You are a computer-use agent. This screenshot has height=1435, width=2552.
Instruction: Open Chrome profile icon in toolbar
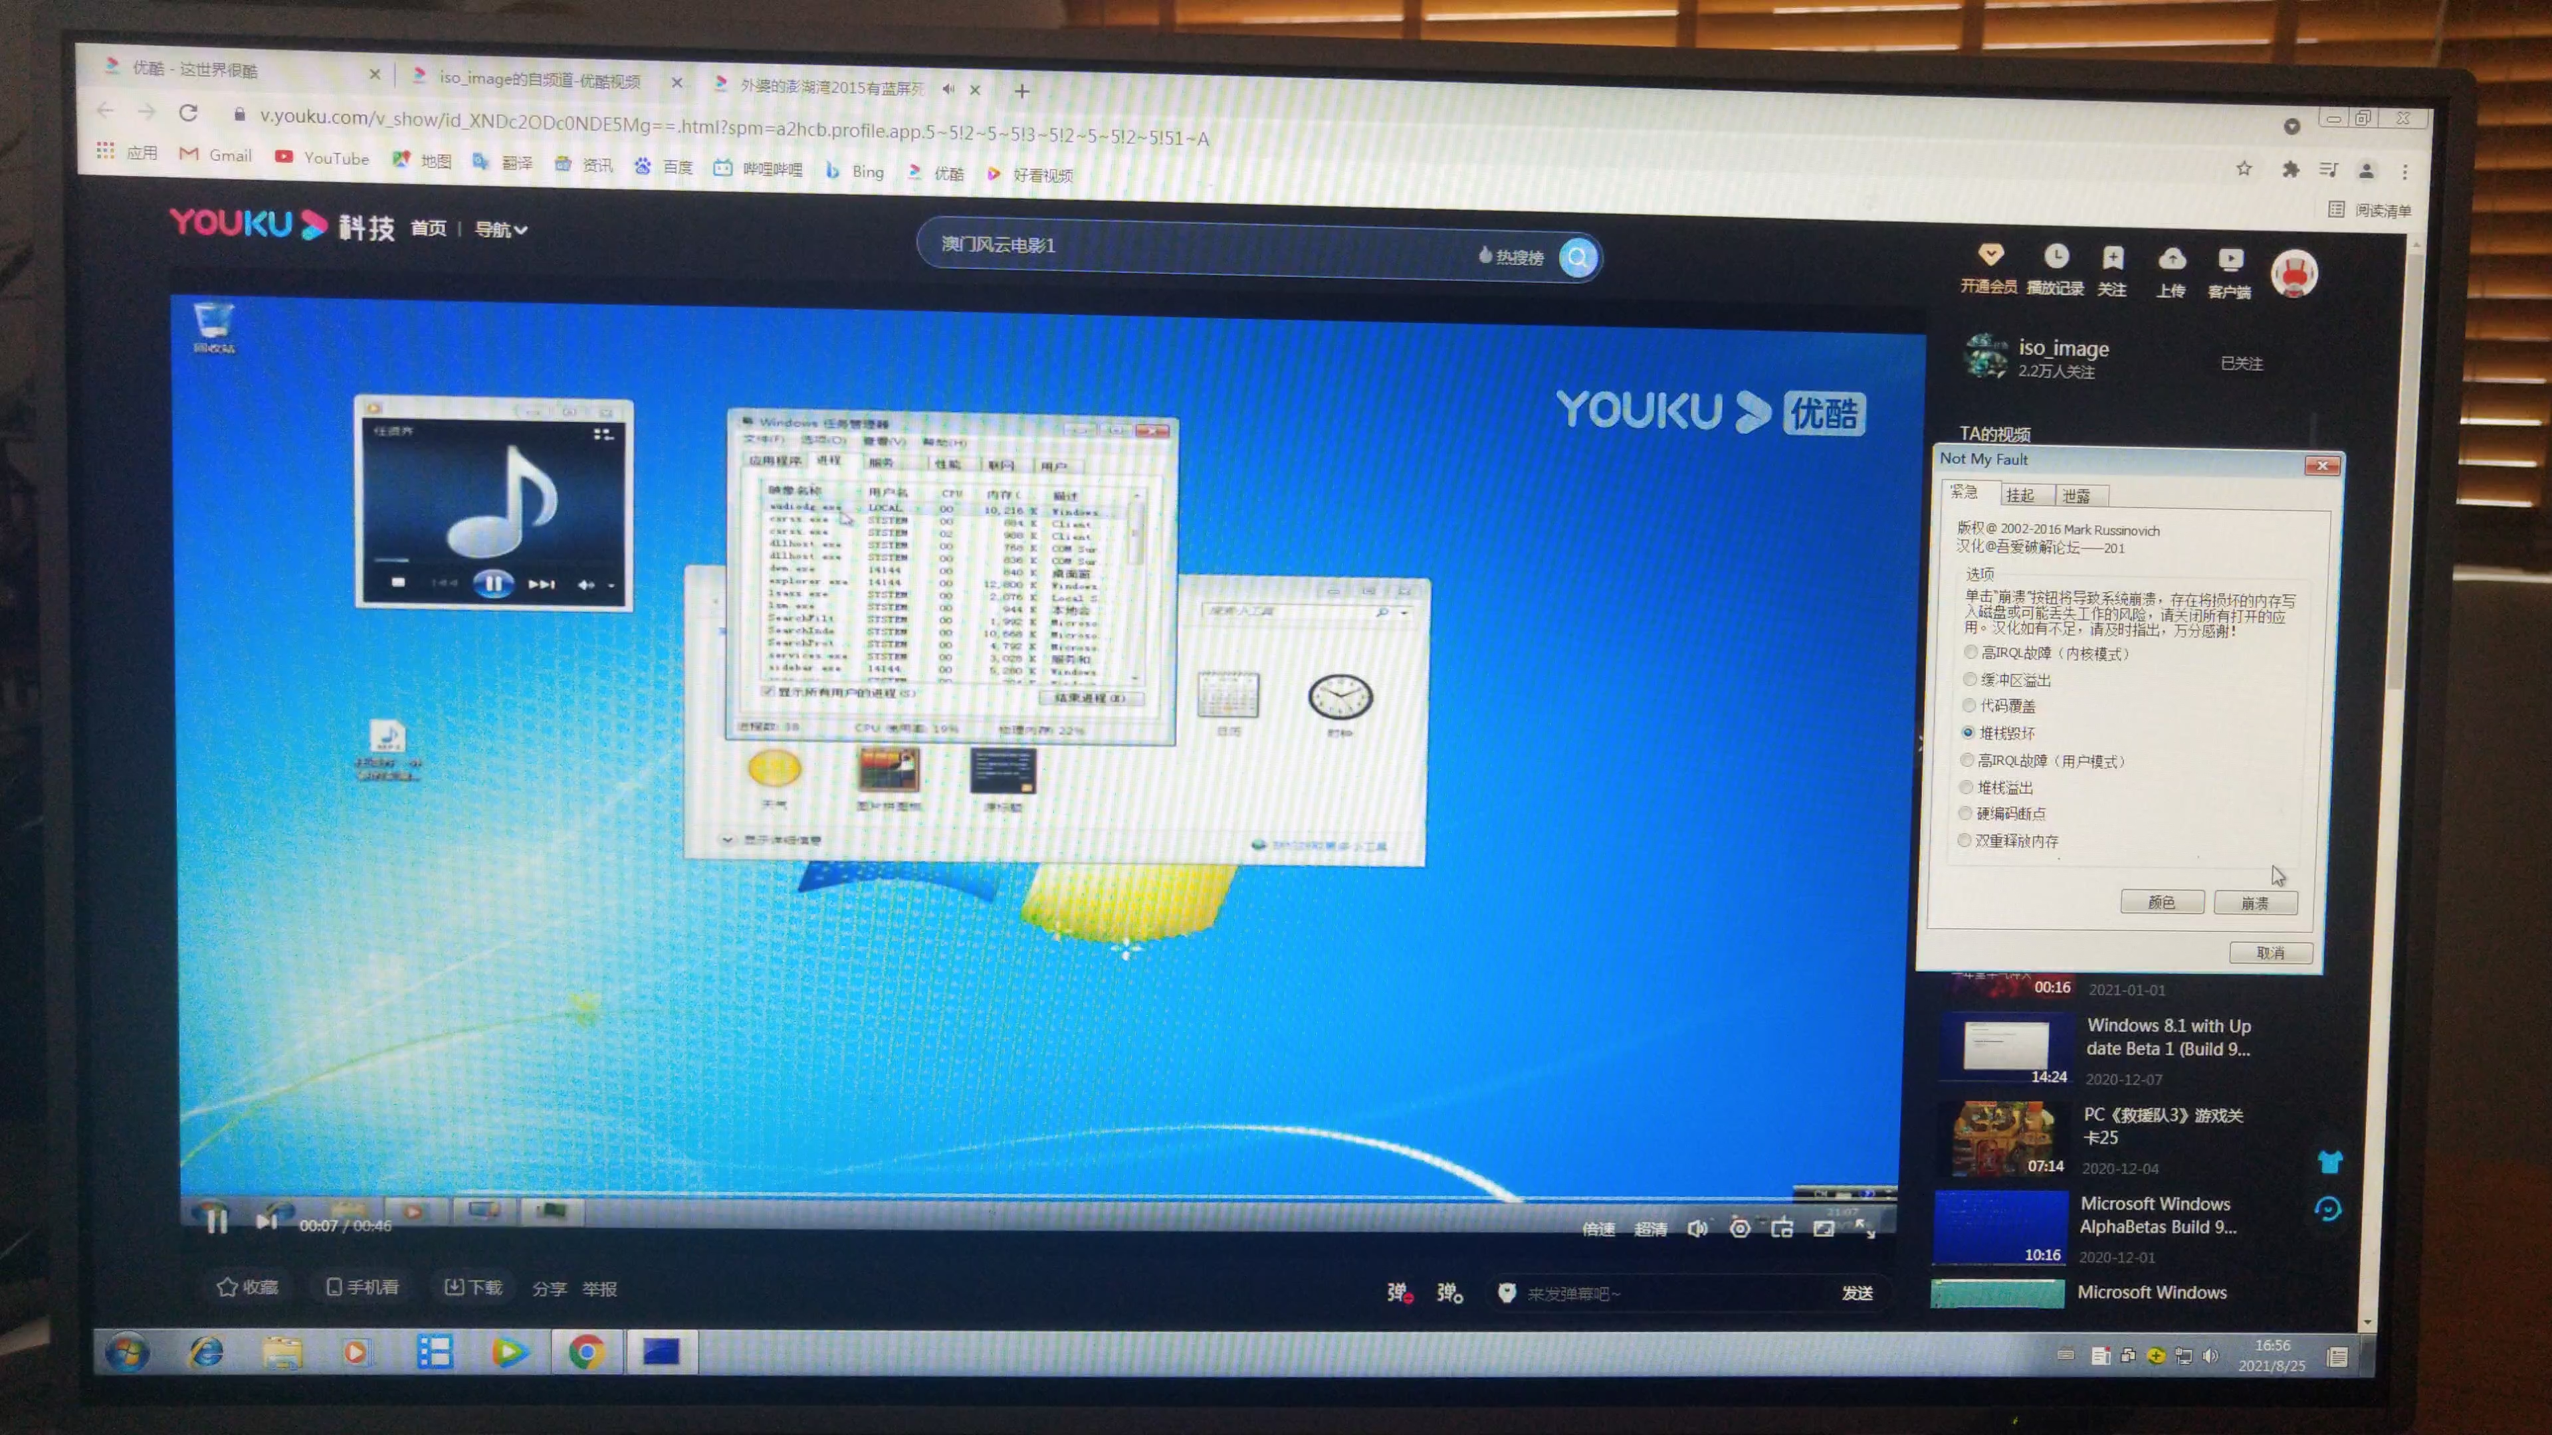click(x=2366, y=171)
